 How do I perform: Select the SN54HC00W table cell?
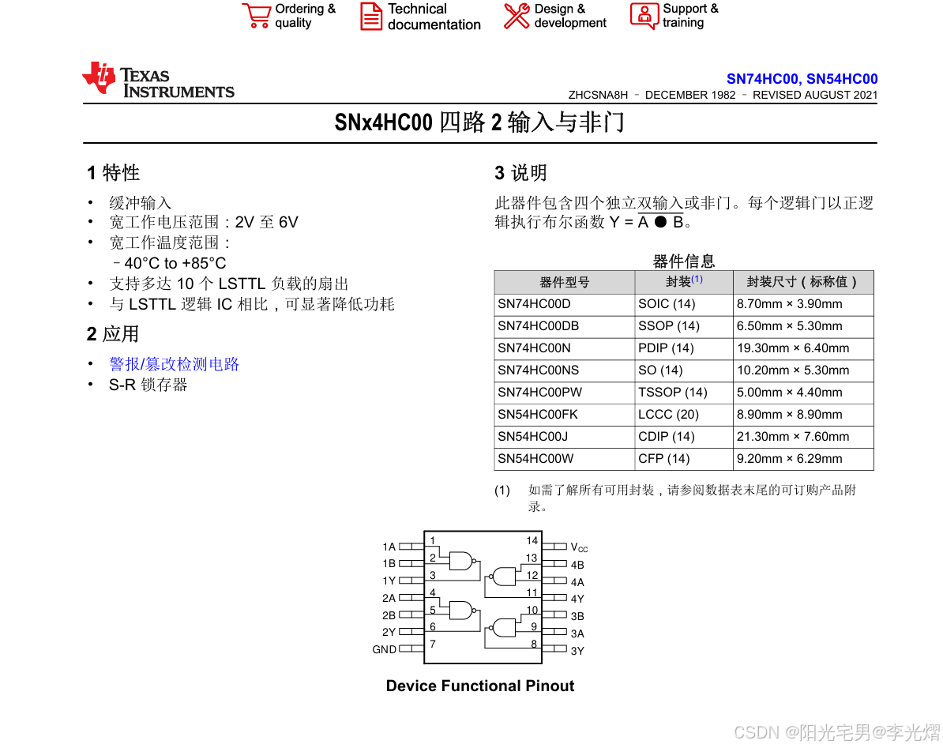pyautogui.click(x=564, y=459)
